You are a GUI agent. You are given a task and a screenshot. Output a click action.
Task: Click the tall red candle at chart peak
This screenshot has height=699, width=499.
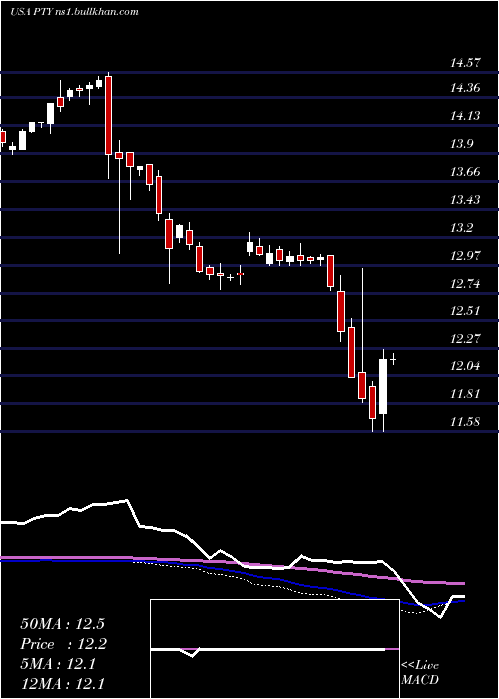(x=108, y=115)
